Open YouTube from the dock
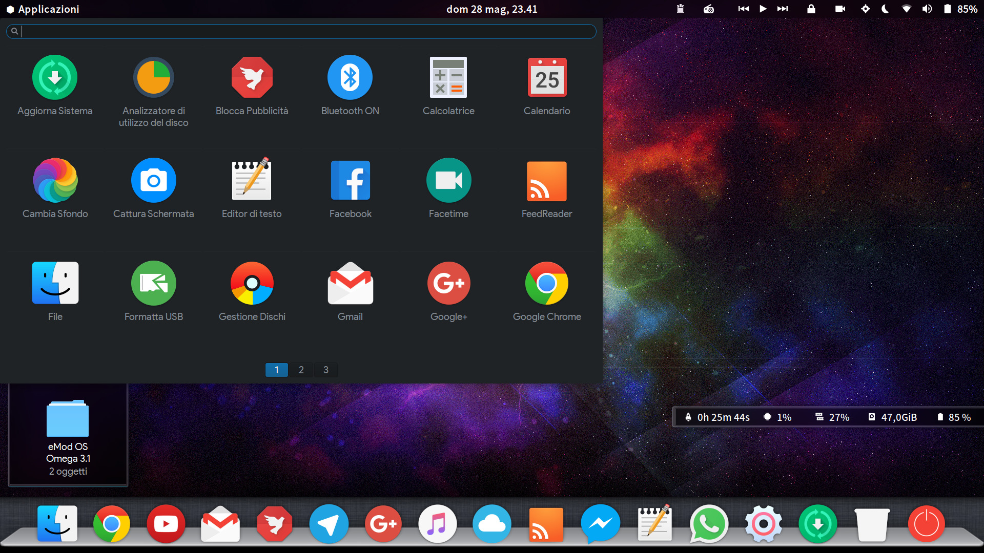The image size is (984, 553). click(x=166, y=524)
